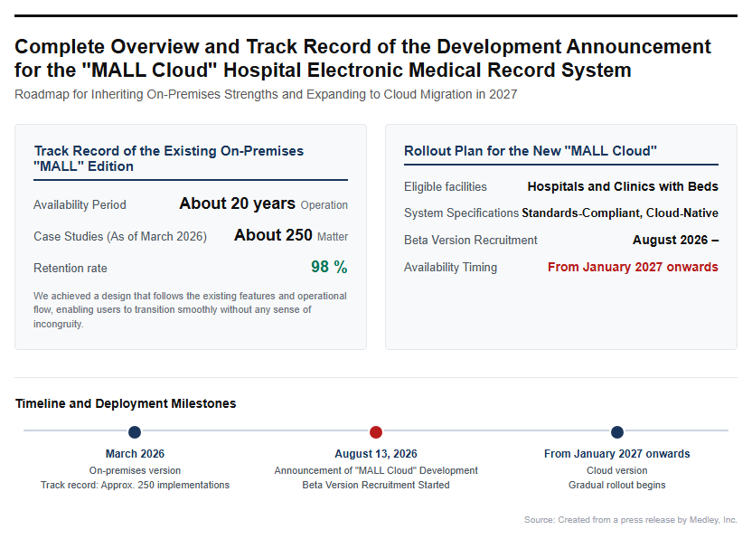752x539 pixels.
Task: Click the dark blue January 2027 timeline dot
Action: [617, 432]
